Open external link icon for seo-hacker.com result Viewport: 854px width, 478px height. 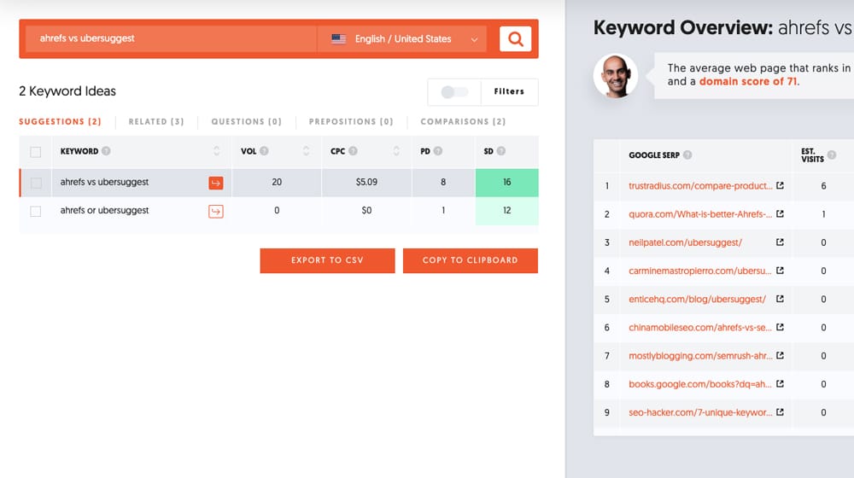point(780,412)
